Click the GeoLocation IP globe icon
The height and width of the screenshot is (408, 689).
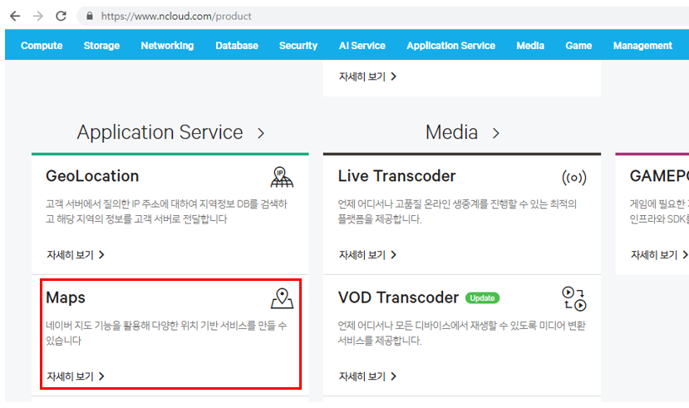click(282, 177)
